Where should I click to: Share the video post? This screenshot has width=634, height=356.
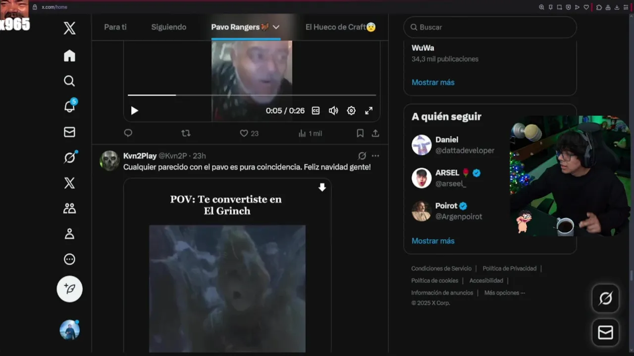(375, 133)
